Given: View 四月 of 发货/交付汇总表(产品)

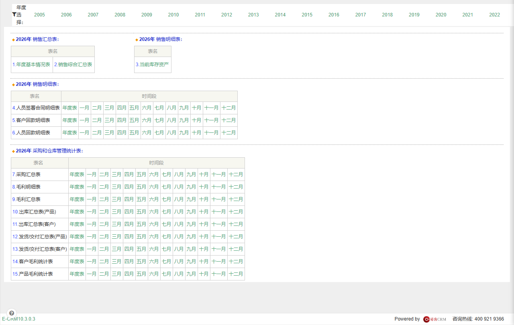Looking at the screenshot, I should point(129,237).
